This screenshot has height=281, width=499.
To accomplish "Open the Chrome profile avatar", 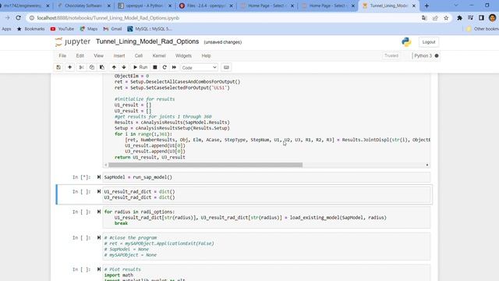I will click(x=492, y=18).
